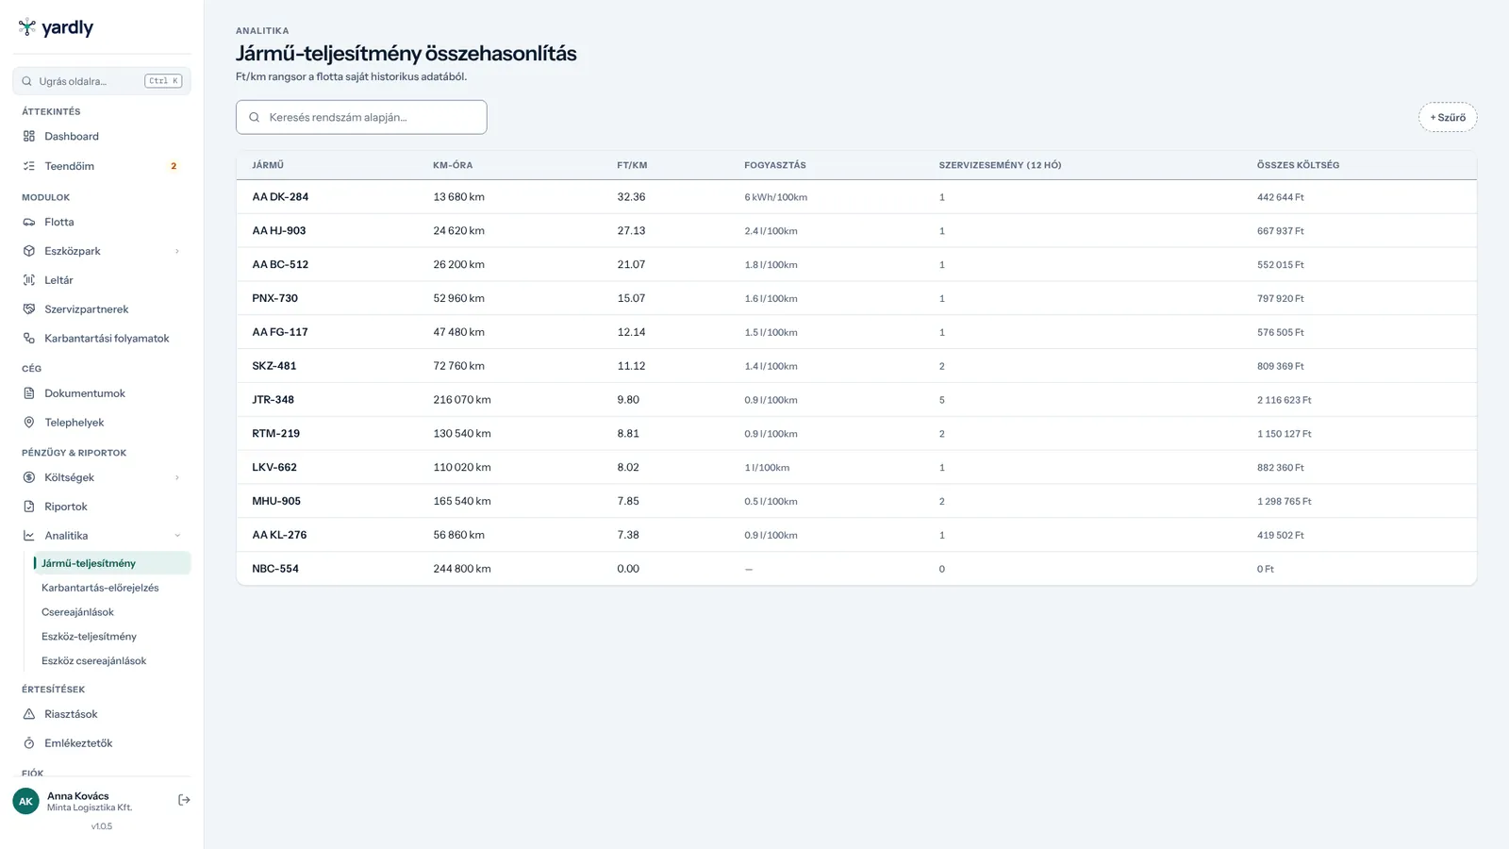
Task: Click the search magnifier icon in rendszám field
Action: point(254,117)
